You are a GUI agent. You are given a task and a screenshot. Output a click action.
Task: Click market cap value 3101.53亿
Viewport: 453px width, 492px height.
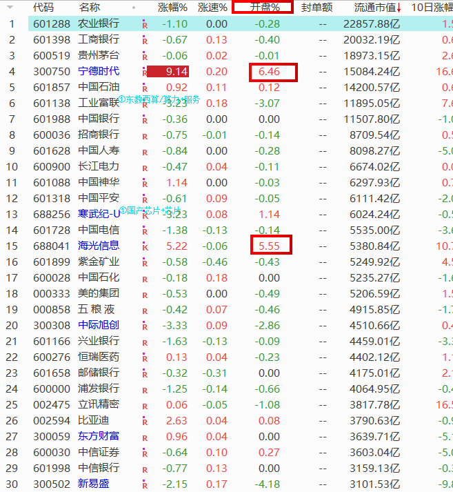click(x=374, y=484)
